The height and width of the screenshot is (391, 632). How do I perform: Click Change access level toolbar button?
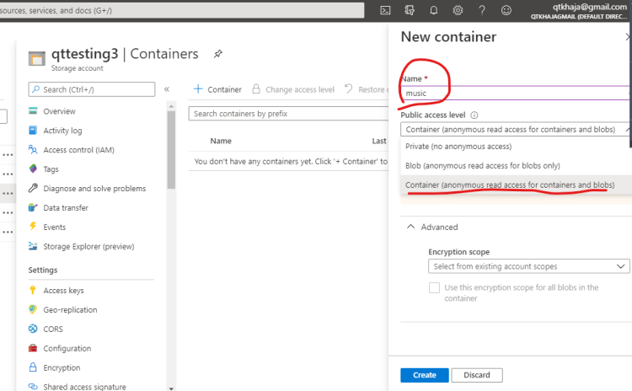point(293,89)
